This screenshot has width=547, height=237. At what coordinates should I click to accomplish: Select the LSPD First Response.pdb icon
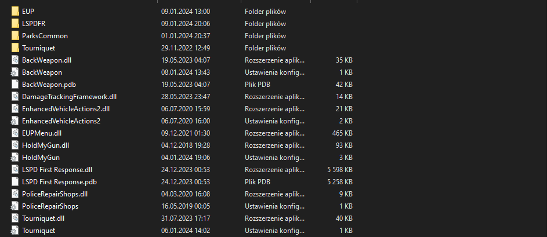(15, 182)
